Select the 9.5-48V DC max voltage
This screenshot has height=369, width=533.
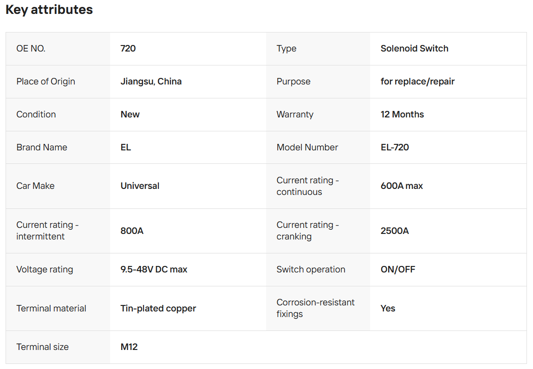click(x=154, y=270)
